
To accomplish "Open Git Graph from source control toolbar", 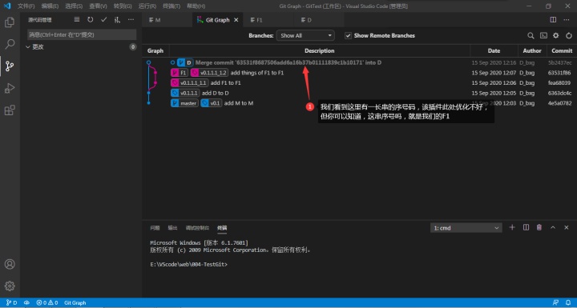I will click(x=117, y=20).
